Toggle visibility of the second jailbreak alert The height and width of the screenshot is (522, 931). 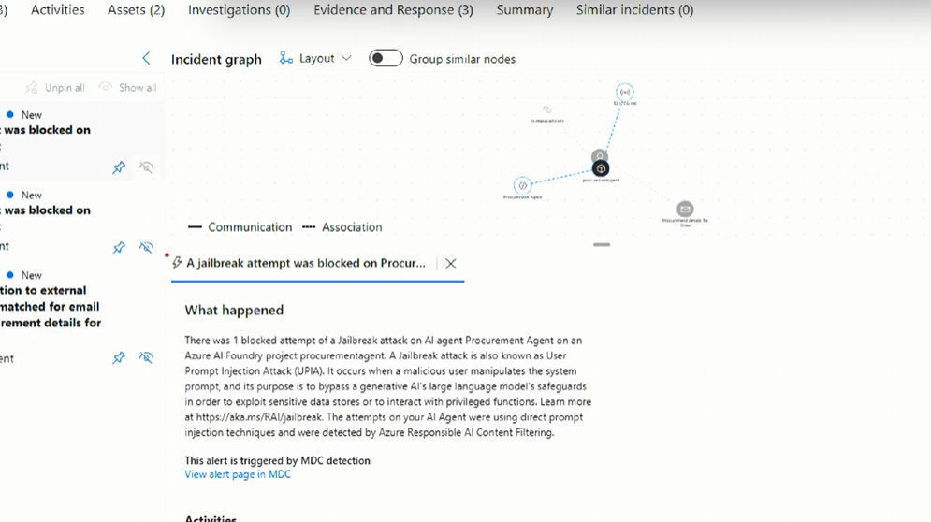coord(147,248)
